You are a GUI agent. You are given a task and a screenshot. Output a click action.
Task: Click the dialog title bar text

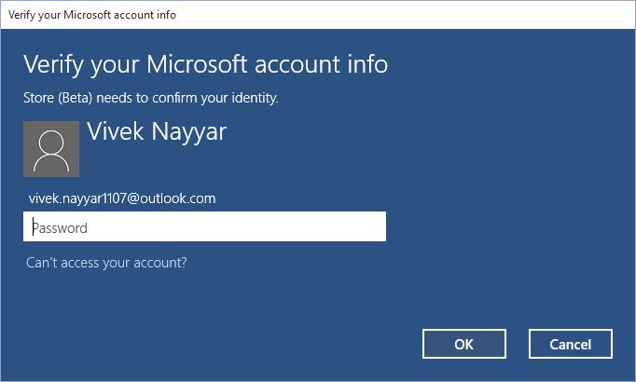pyautogui.click(x=91, y=15)
